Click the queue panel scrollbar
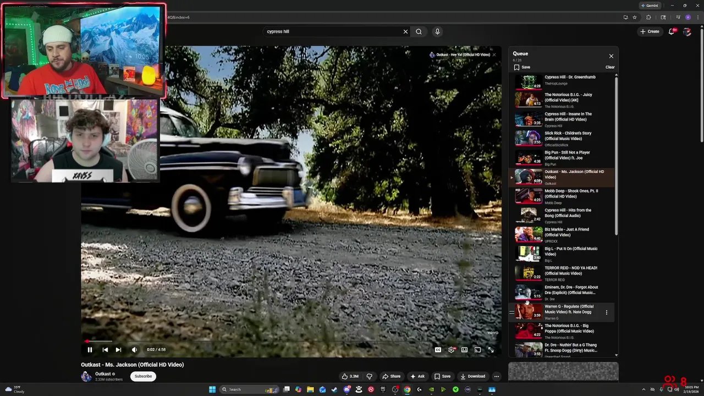This screenshot has height=396, width=704. 616,156
